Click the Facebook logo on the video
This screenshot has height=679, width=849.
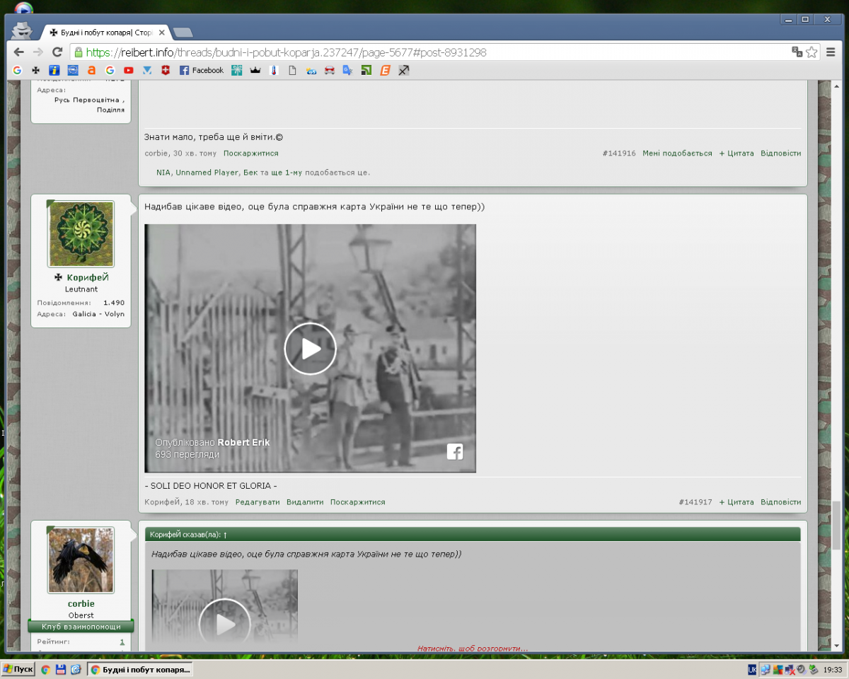point(454,452)
